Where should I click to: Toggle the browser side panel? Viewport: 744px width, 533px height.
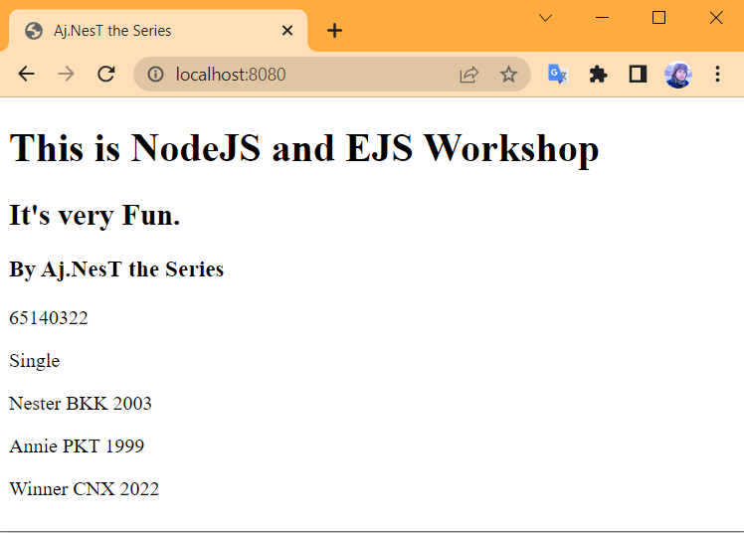point(638,75)
